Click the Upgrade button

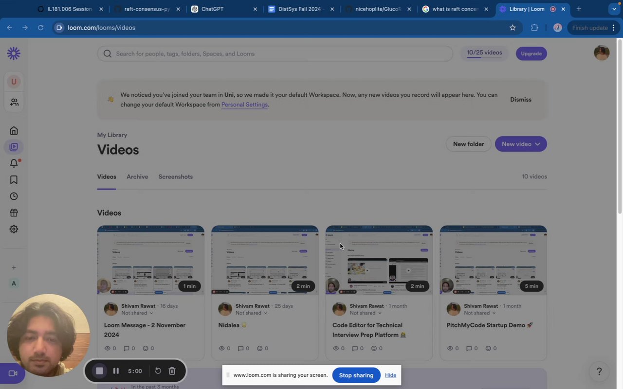531,53
